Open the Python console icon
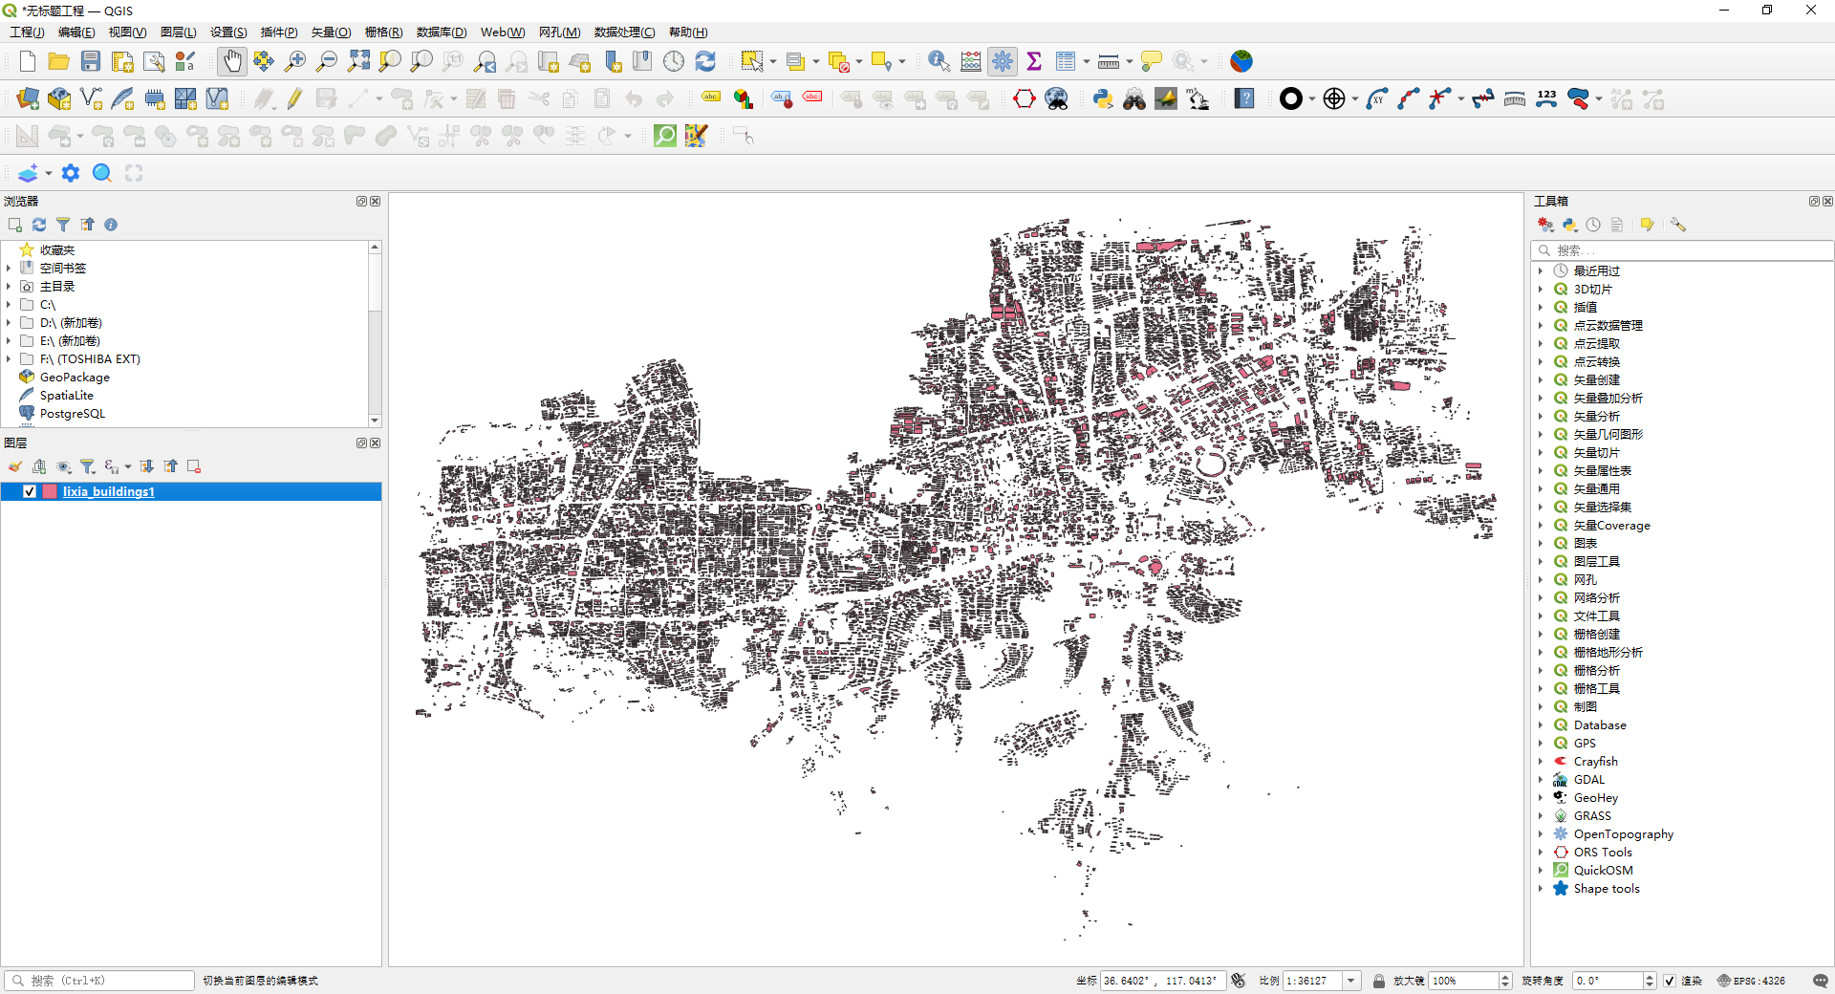The height and width of the screenshot is (994, 1835). point(1103,98)
